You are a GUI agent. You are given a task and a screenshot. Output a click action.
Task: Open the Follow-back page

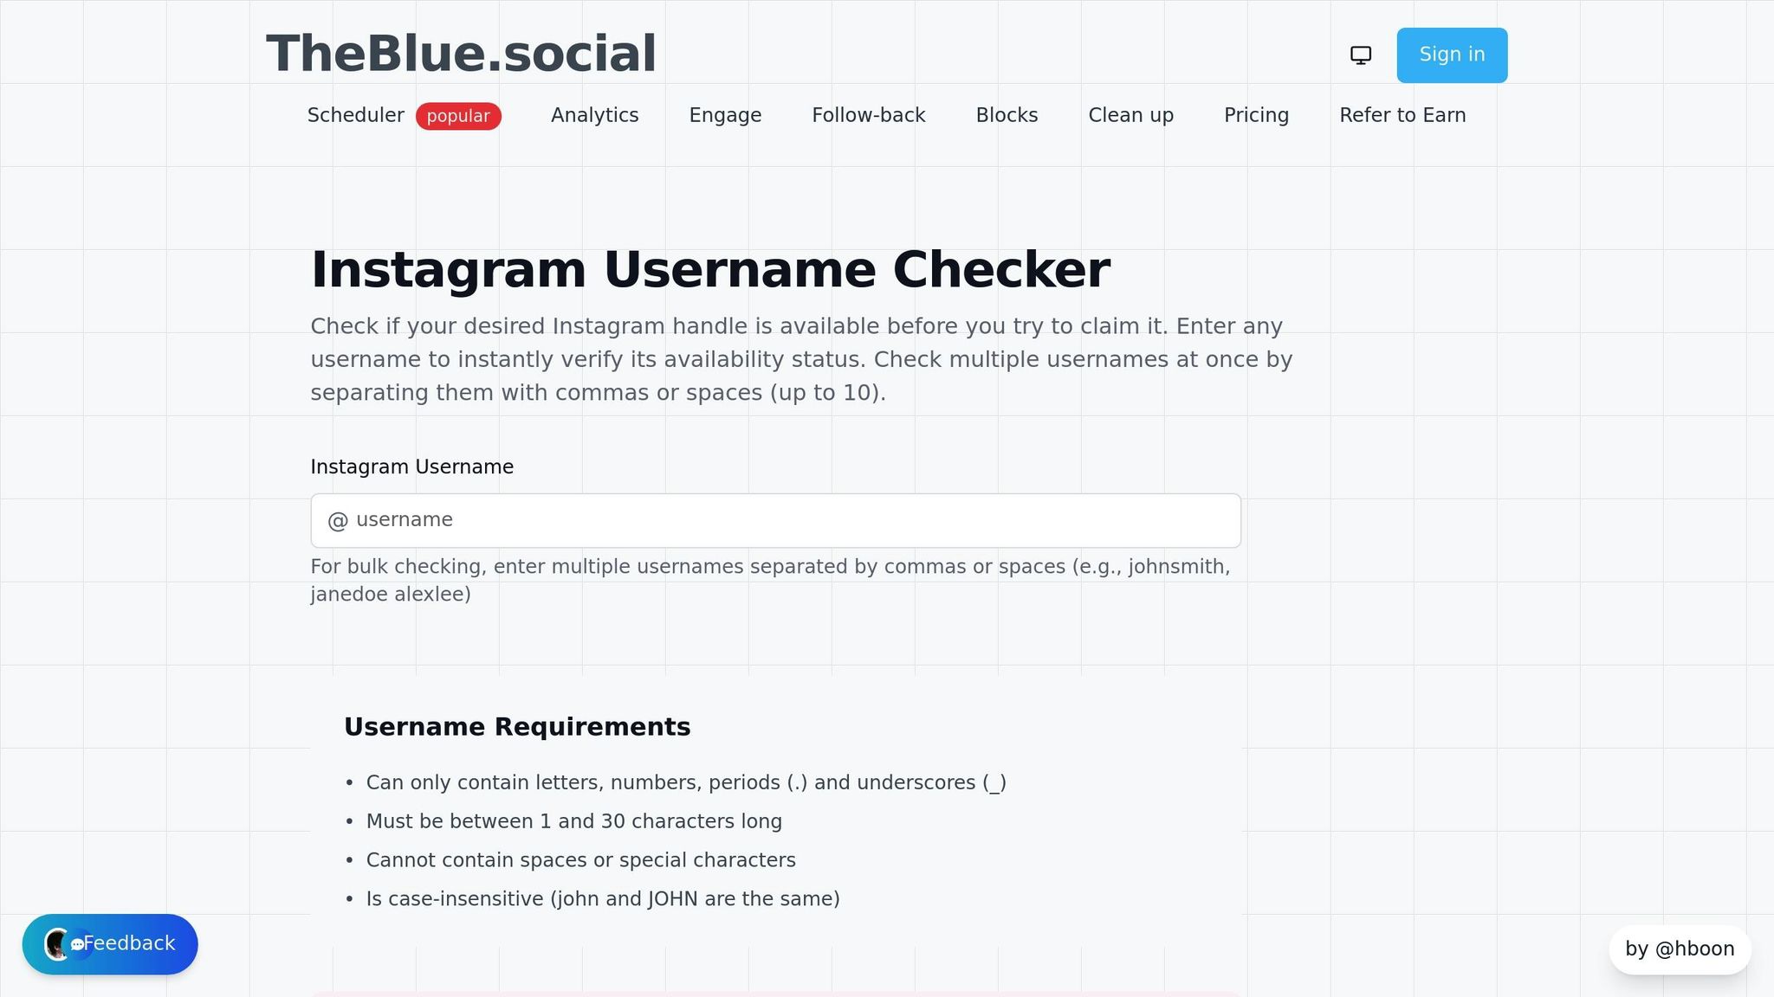point(868,115)
